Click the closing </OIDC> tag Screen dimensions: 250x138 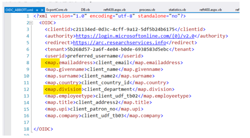point(43,129)
